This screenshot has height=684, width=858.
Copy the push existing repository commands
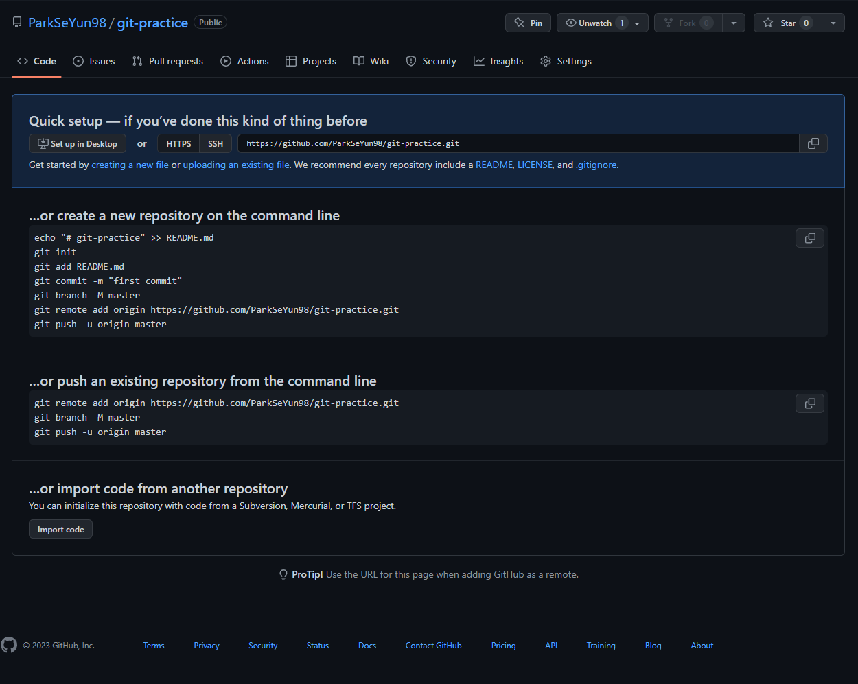[x=810, y=403]
